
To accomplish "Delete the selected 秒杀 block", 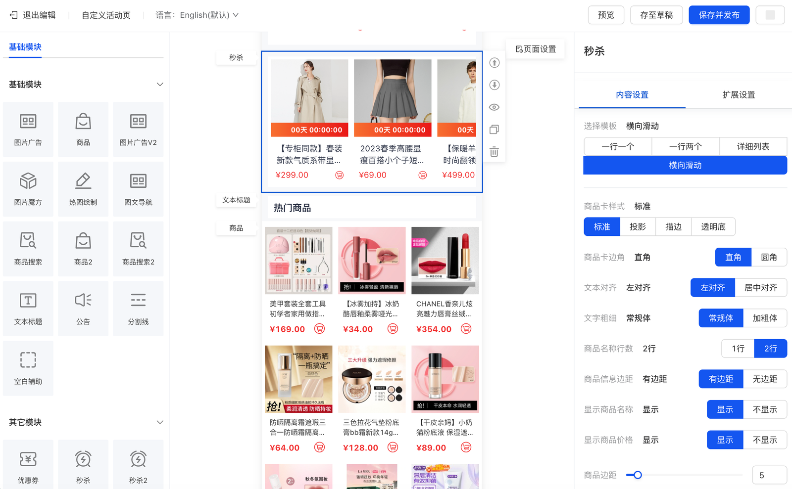I will (494, 152).
